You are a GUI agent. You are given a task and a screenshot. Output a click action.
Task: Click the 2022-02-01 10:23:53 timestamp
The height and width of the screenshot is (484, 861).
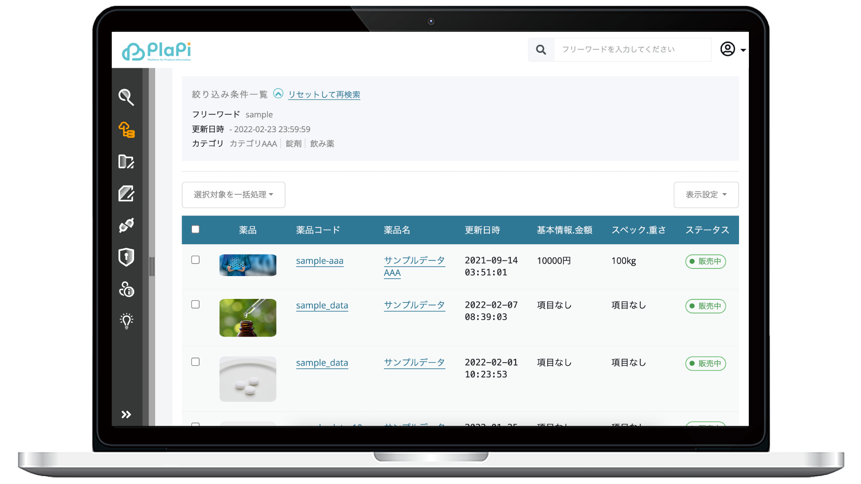pos(491,368)
